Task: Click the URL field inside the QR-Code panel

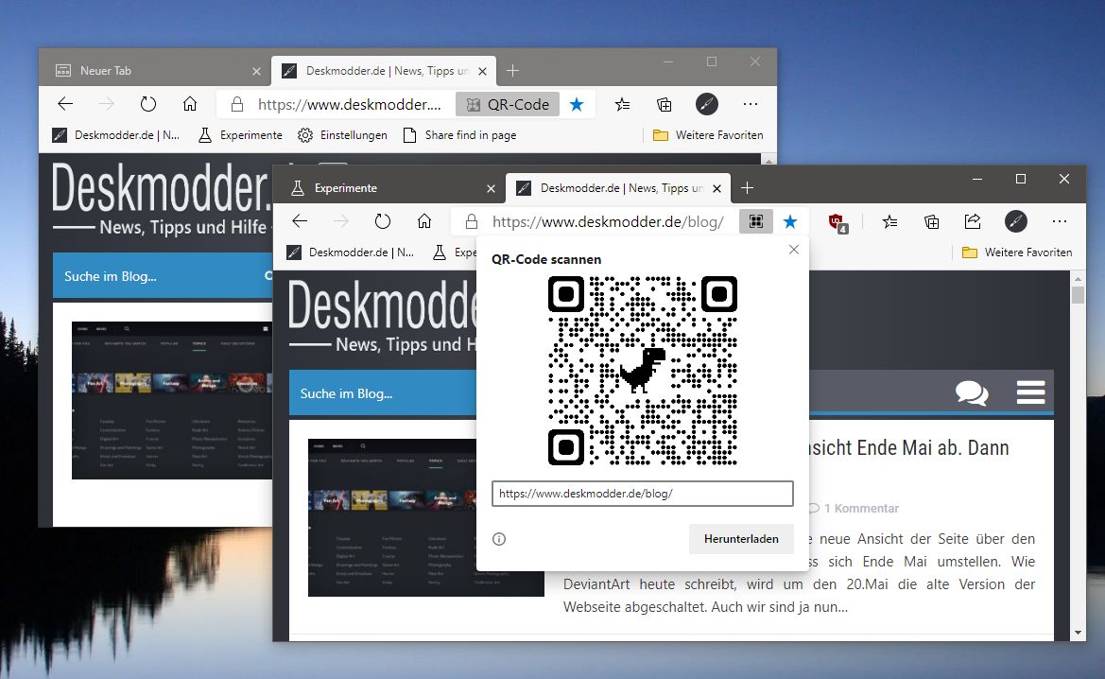Action: pyautogui.click(x=641, y=493)
